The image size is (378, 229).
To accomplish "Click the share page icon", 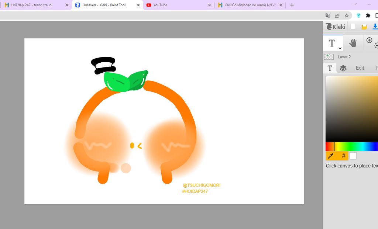I will 337,15.
